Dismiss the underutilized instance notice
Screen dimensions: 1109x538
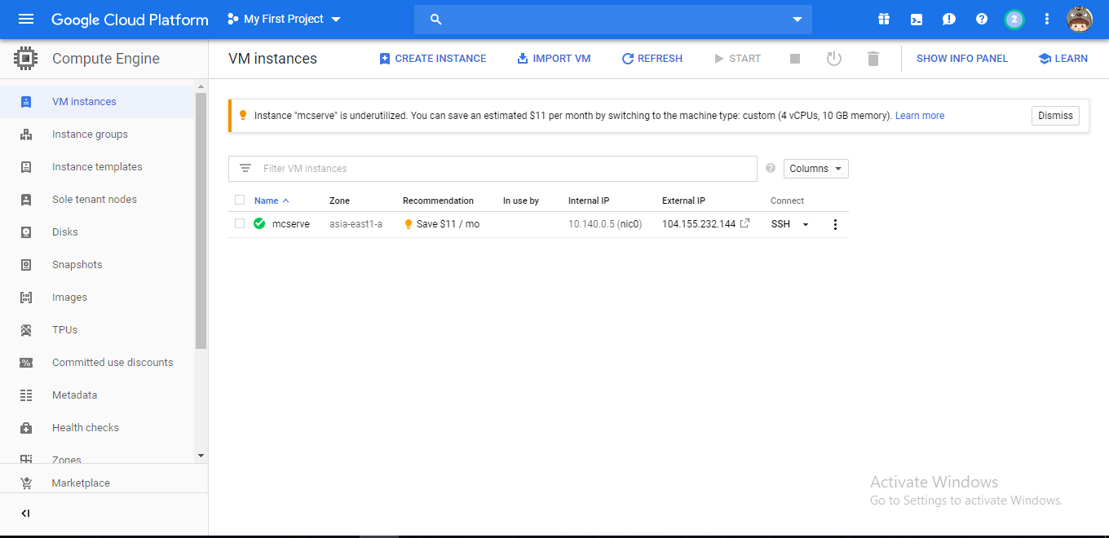click(x=1055, y=116)
